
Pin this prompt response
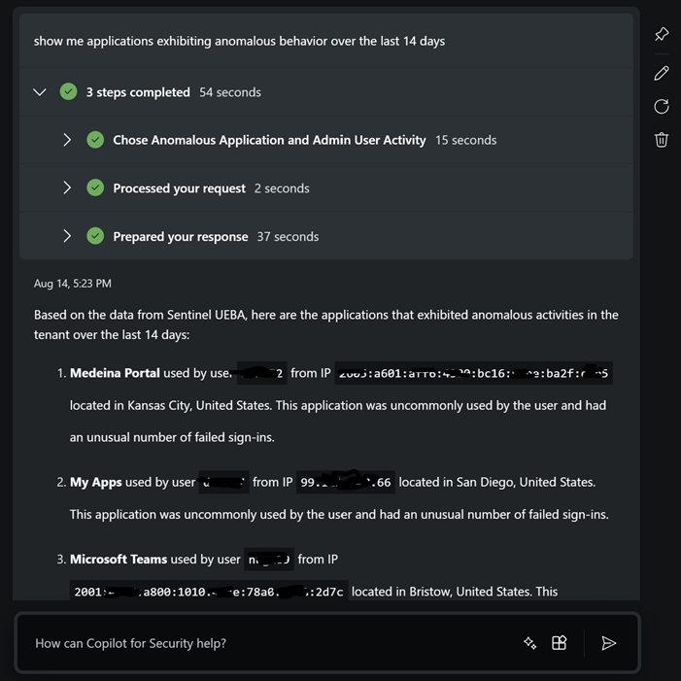tap(662, 34)
